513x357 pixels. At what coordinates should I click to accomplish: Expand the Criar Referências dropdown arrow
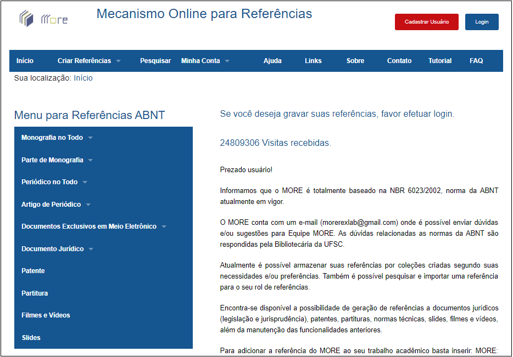119,61
